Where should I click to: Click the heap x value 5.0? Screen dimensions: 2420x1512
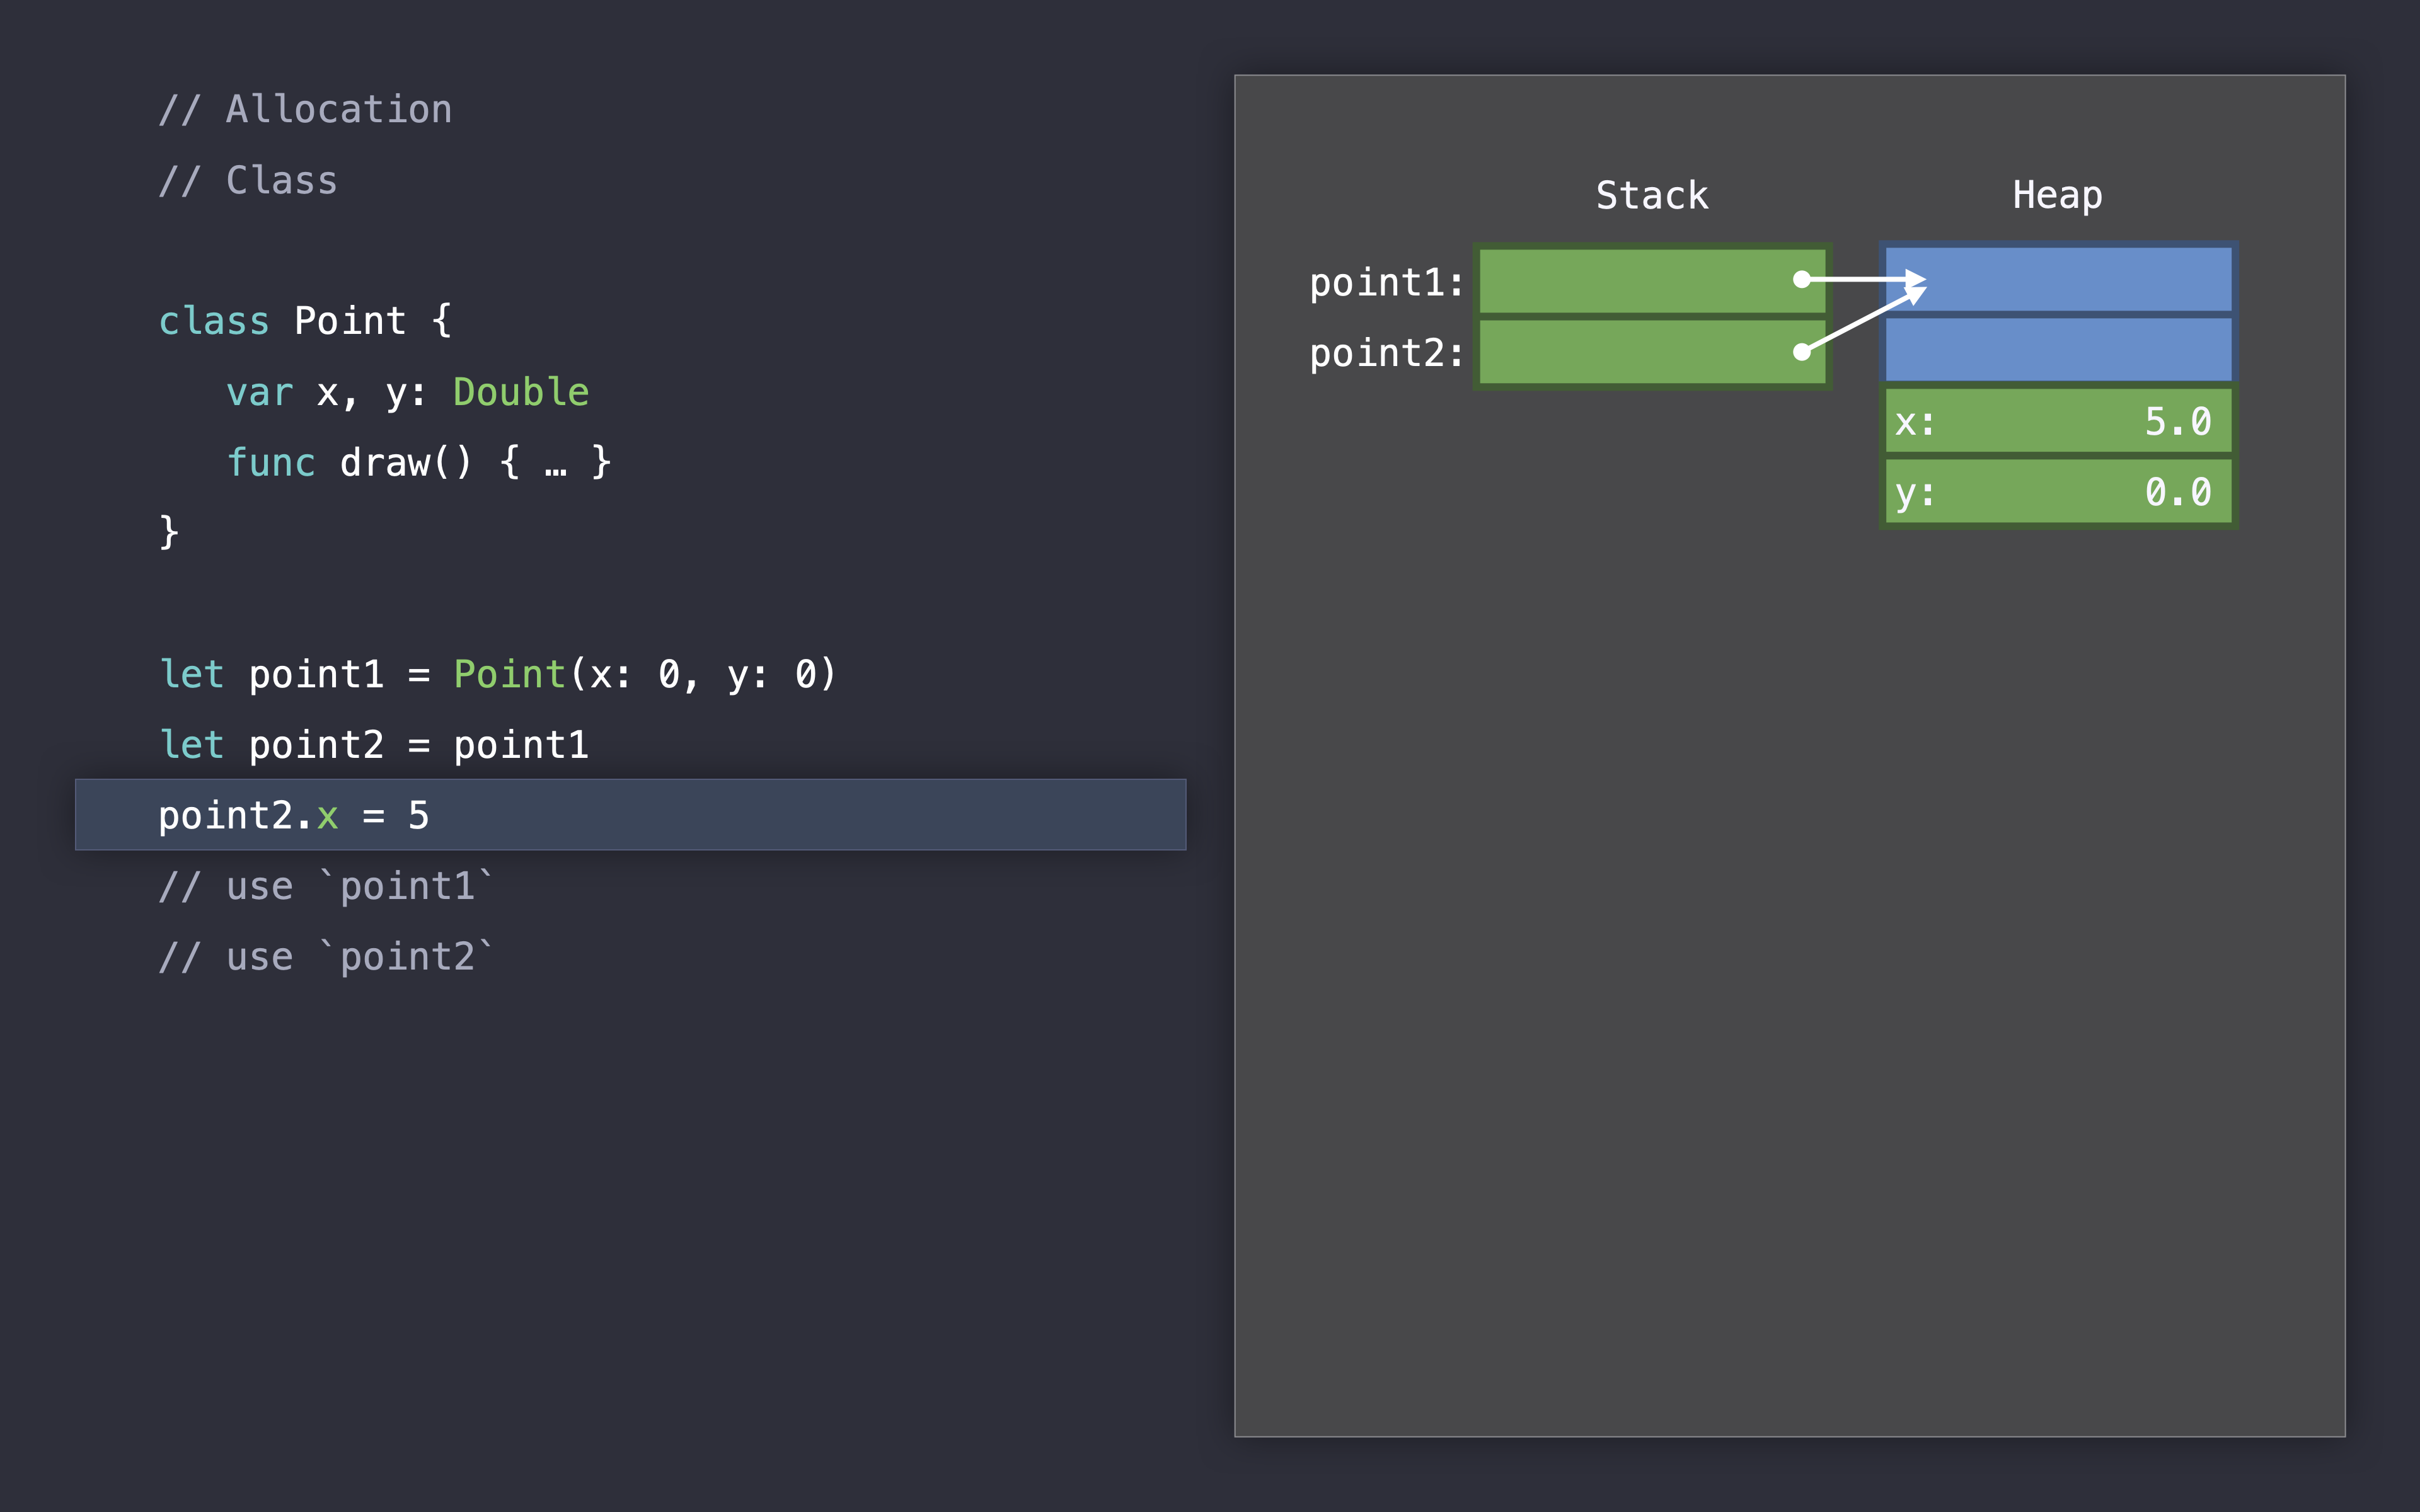(2177, 422)
